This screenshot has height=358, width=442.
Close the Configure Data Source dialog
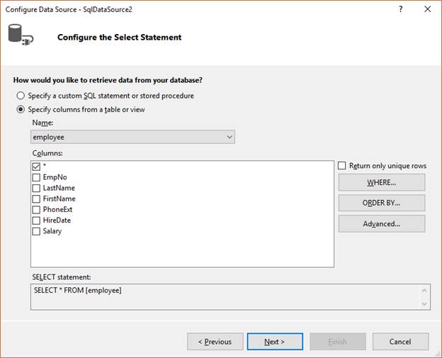pyautogui.click(x=427, y=9)
